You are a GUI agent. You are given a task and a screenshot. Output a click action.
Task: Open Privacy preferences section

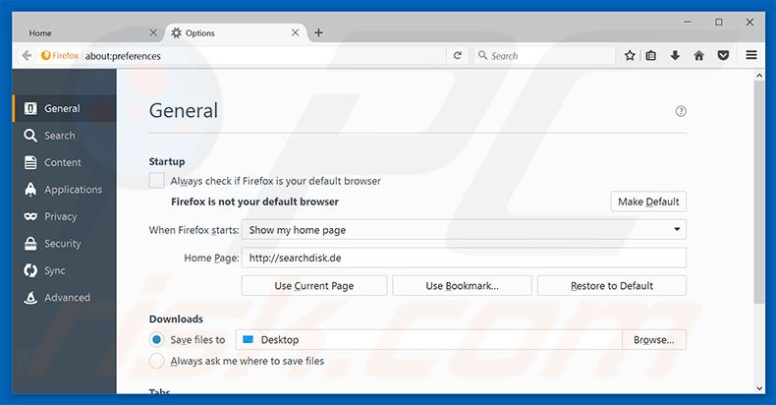pyautogui.click(x=64, y=216)
